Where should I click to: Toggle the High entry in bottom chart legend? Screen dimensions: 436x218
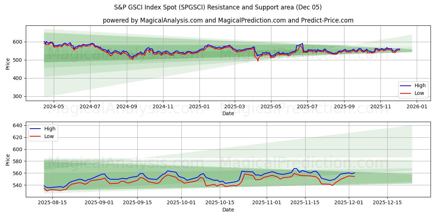49,129
